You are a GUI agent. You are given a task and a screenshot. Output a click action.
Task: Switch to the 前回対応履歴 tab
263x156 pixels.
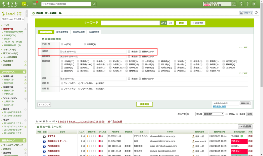pyautogui.click(x=79, y=32)
